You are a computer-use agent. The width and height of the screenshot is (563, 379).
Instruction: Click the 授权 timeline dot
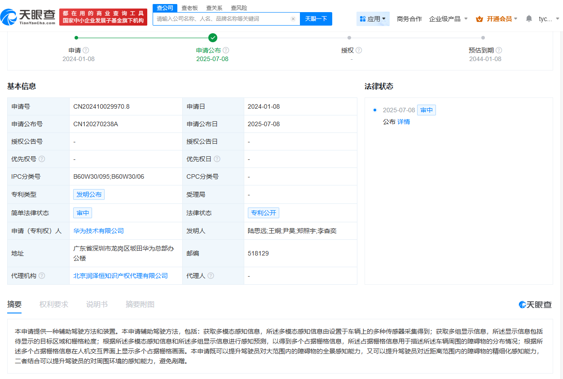click(349, 38)
